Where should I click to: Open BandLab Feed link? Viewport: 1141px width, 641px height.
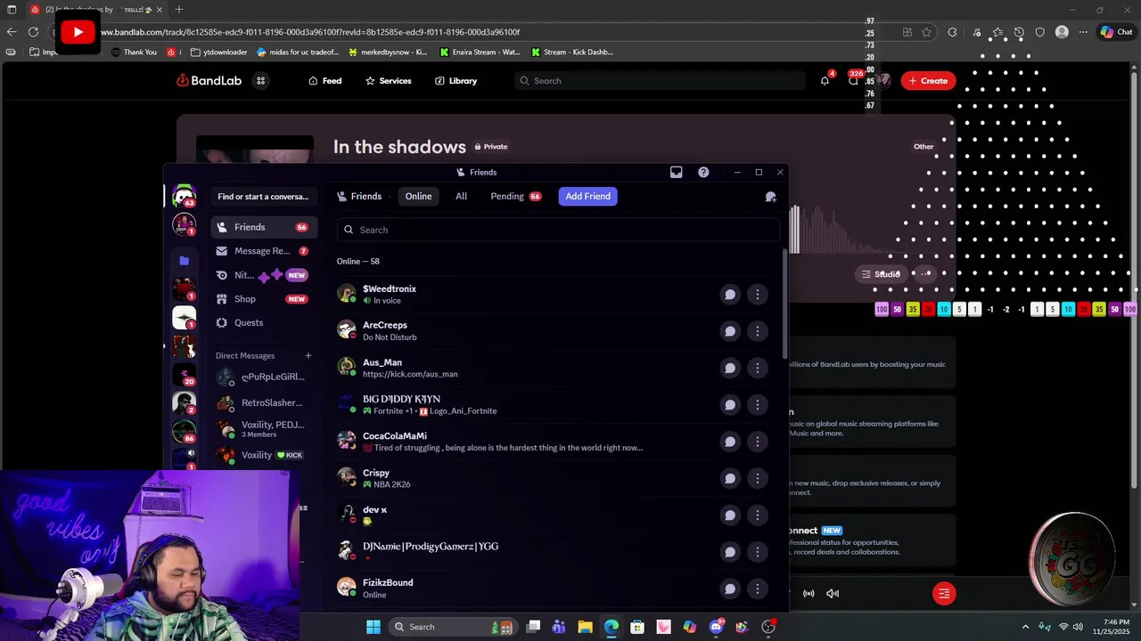[325, 81]
